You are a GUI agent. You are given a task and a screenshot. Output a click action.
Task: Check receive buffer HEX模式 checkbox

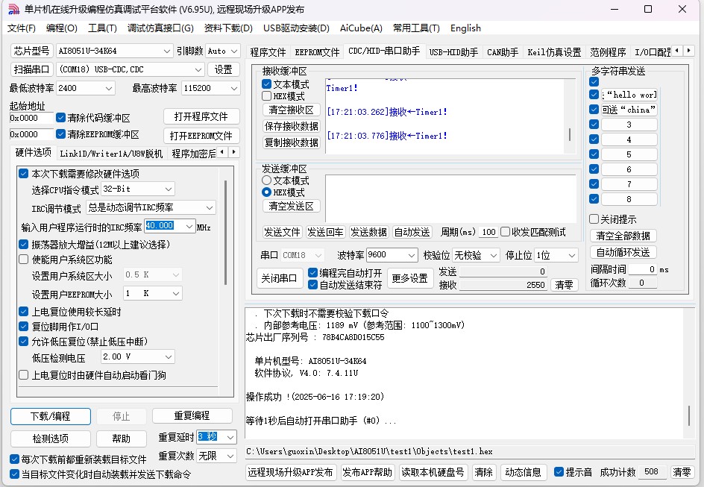tap(266, 95)
